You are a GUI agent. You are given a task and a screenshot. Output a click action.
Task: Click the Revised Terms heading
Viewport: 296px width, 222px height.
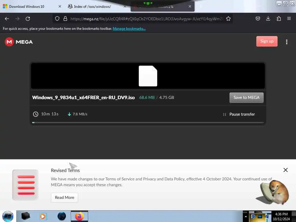coord(65,170)
